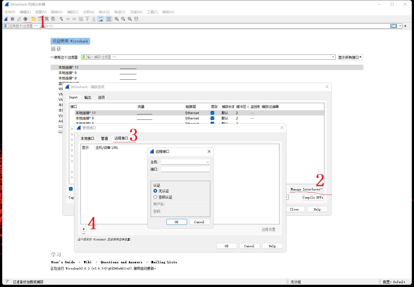
Task: Open a capture file with the folder icon
Action: click(x=34, y=19)
